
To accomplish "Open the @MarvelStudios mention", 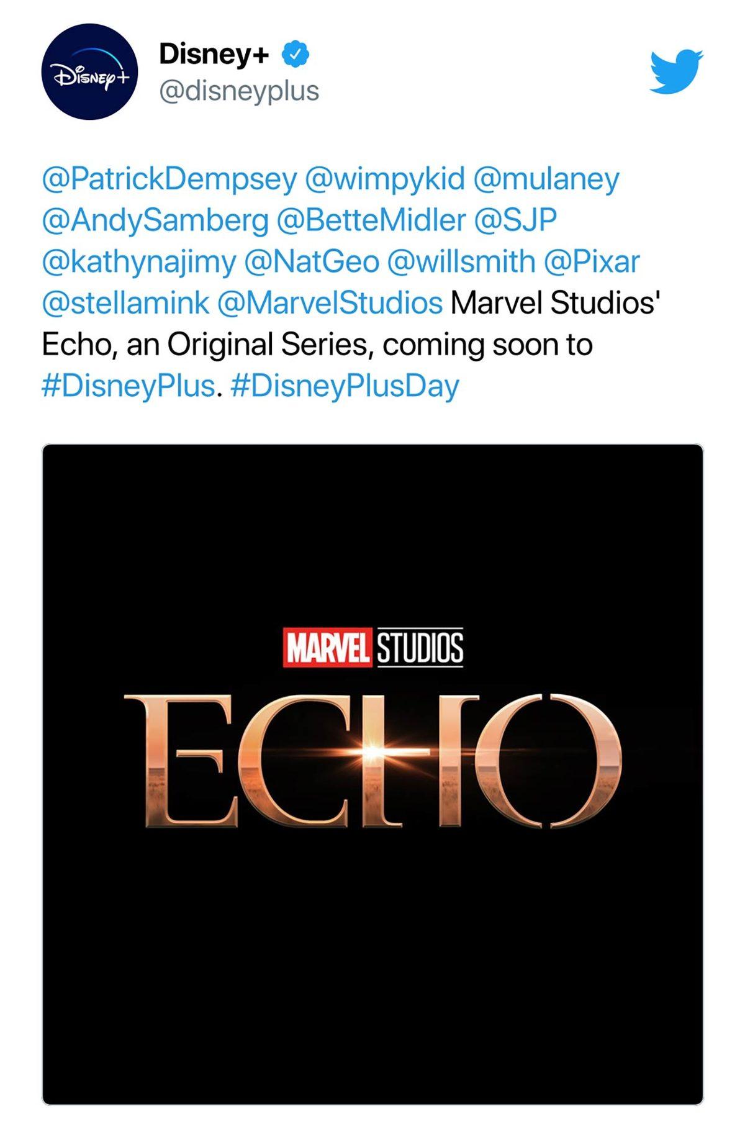I will click(330, 303).
